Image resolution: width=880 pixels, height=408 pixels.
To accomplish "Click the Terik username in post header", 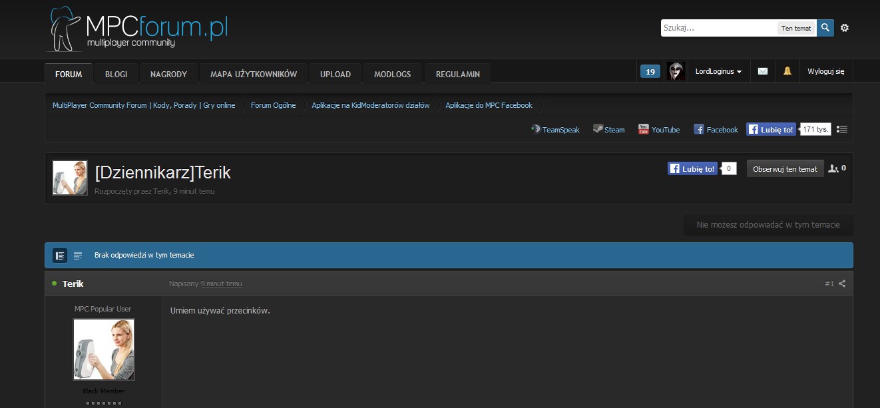I will tap(73, 284).
